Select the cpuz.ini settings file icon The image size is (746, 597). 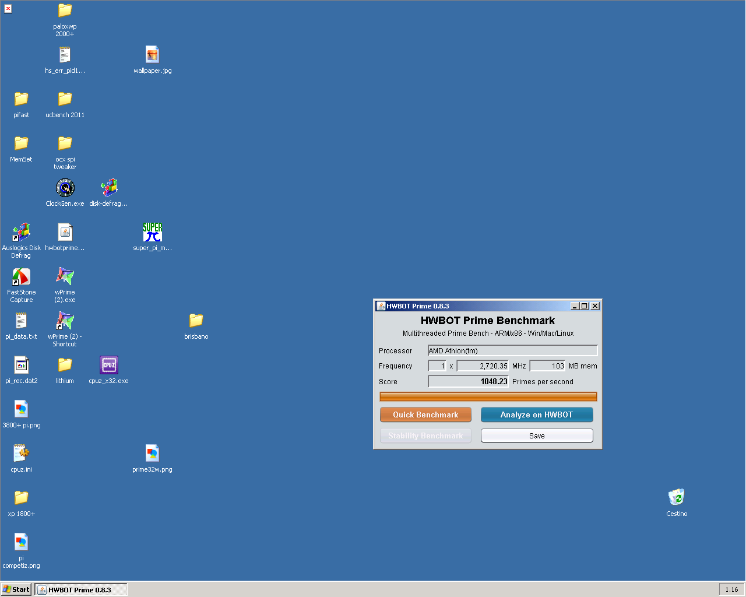(22, 454)
